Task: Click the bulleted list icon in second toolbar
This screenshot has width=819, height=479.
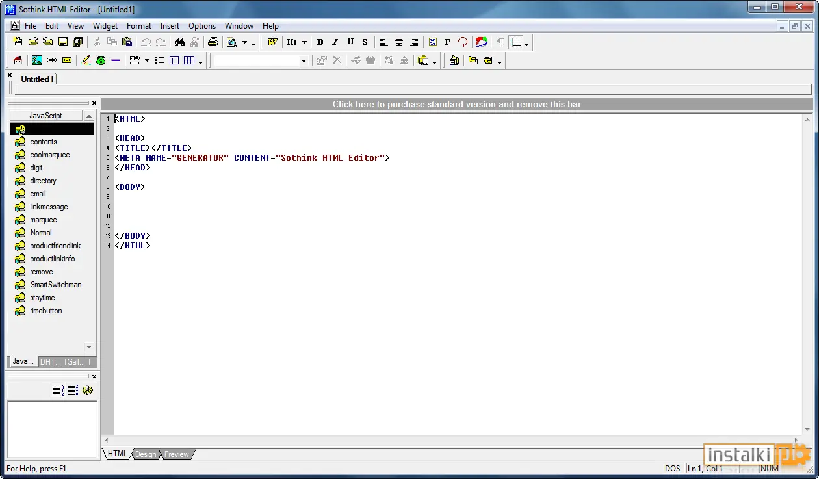Action: 159,60
